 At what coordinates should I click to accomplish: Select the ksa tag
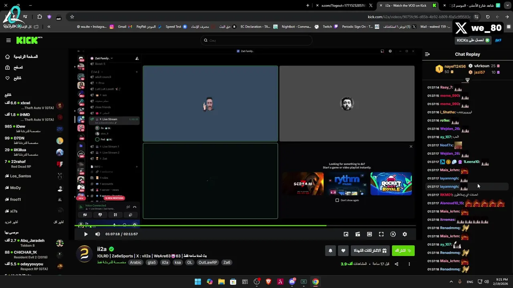click(x=178, y=262)
